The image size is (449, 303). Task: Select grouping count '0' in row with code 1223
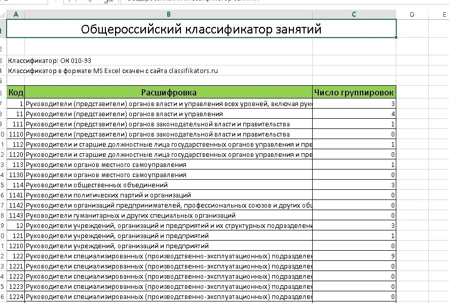[x=354, y=286]
